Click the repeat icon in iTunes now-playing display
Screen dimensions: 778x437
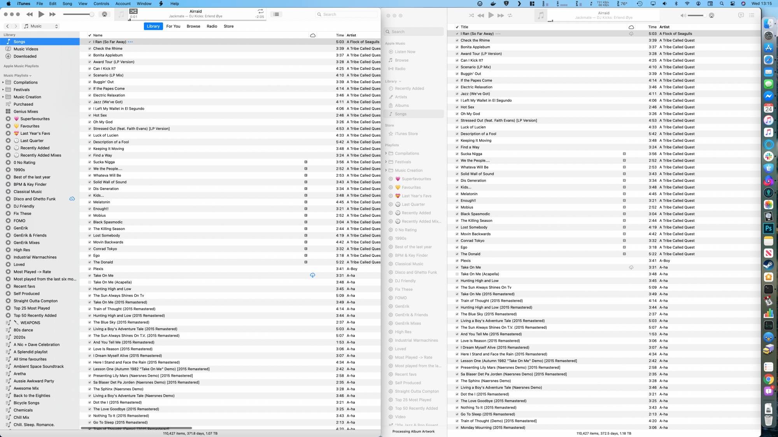click(261, 11)
